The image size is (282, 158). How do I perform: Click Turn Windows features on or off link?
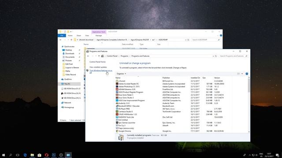(101, 72)
